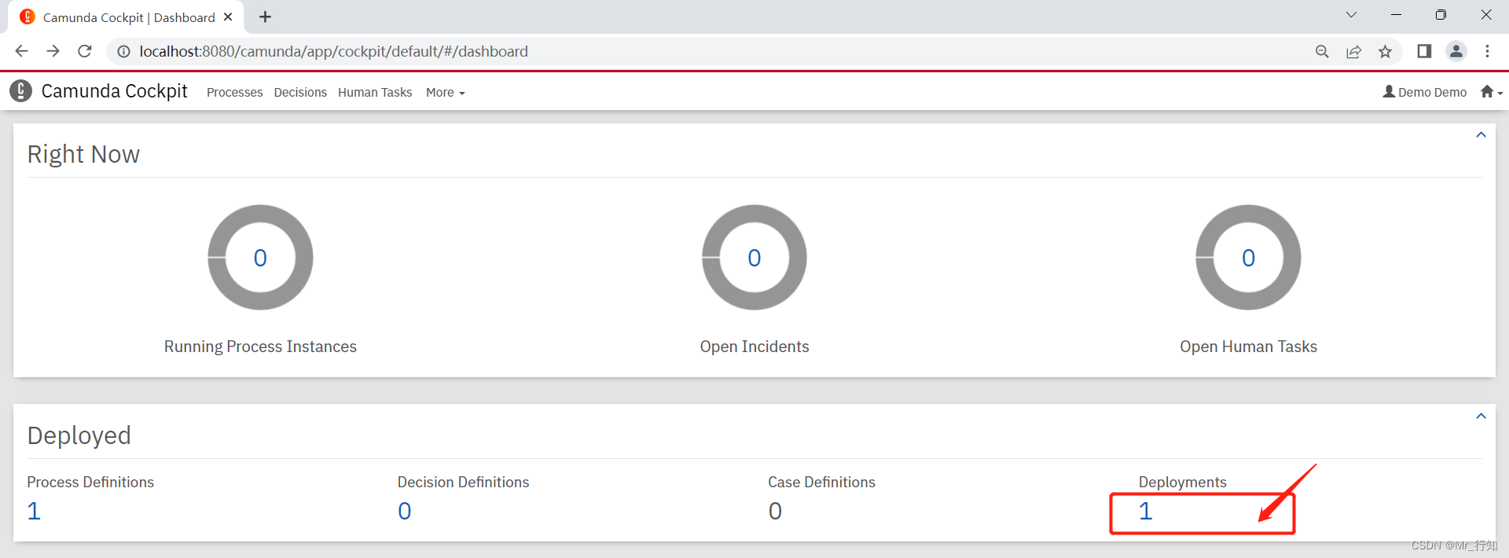Click the Decision Definitions count 0
The width and height of the screenshot is (1509, 558).
405,512
